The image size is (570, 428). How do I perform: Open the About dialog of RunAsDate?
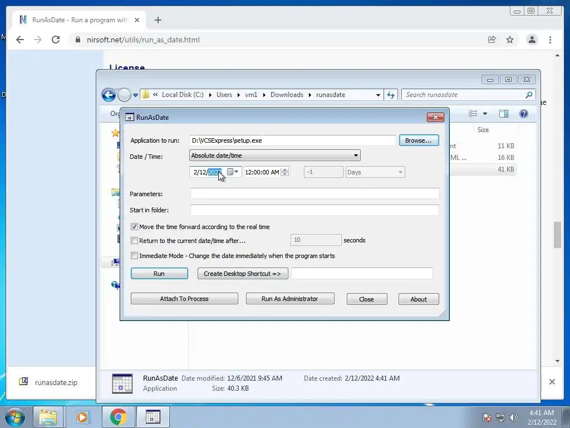tap(419, 299)
